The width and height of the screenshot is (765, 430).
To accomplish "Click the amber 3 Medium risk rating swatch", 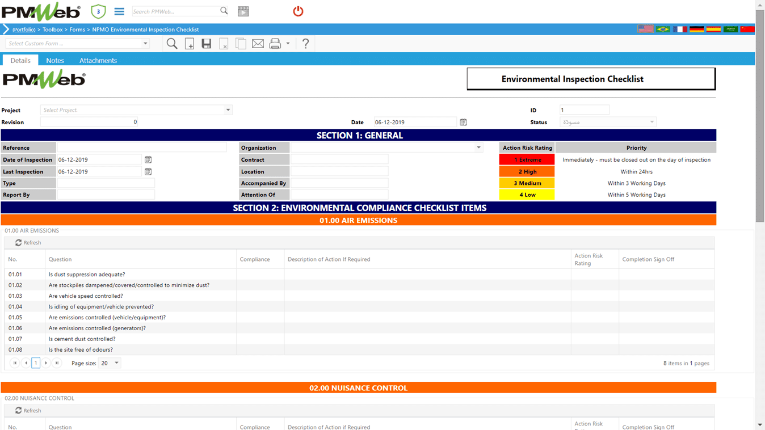I will coord(527,183).
